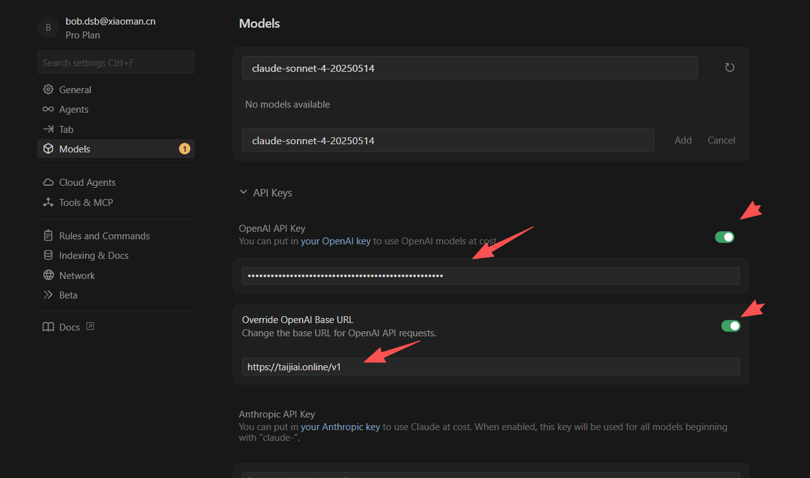Click the Tab arrow icon
810x478 pixels.
pos(48,129)
